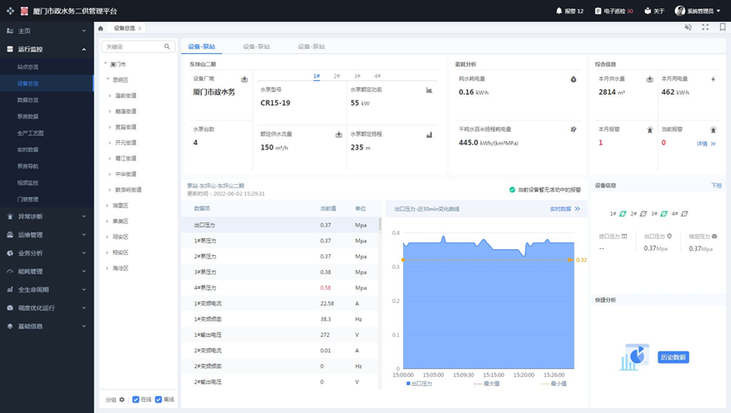Click refresh icon beside pump 1# status

(623, 214)
